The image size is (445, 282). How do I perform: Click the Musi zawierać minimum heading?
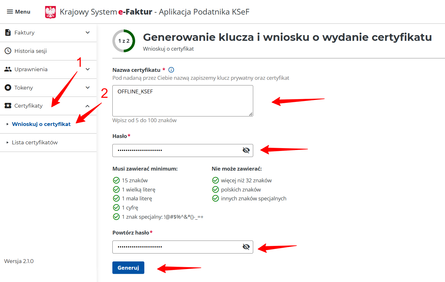point(145,169)
